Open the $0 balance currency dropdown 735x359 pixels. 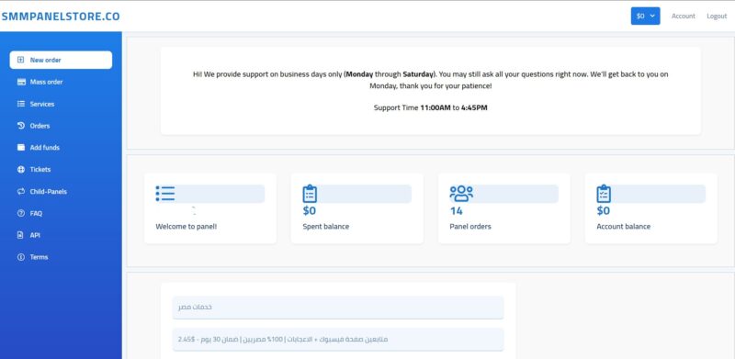(645, 16)
